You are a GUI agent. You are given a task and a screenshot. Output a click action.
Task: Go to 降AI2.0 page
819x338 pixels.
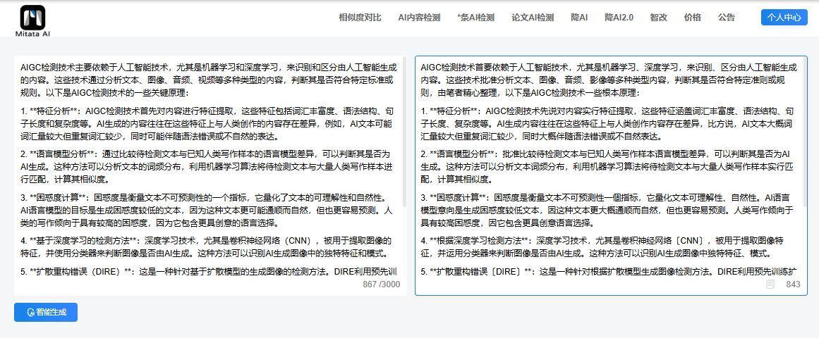(x=619, y=17)
